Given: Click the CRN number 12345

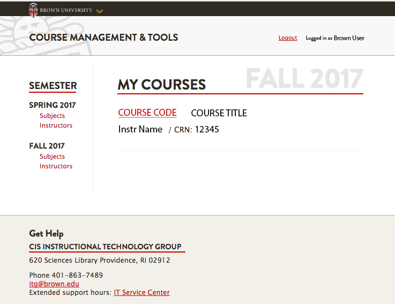Looking at the screenshot, I should pyautogui.click(x=207, y=130).
